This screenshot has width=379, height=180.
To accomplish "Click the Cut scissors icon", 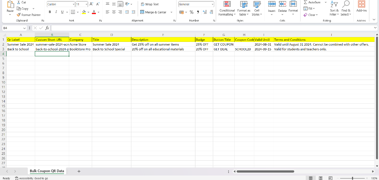I will click(19, 2).
